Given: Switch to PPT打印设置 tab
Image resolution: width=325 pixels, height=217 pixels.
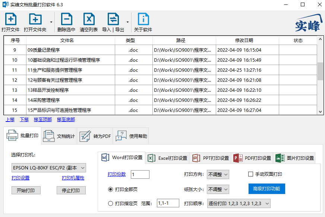Looking at the screenshot, I should click(210, 158).
